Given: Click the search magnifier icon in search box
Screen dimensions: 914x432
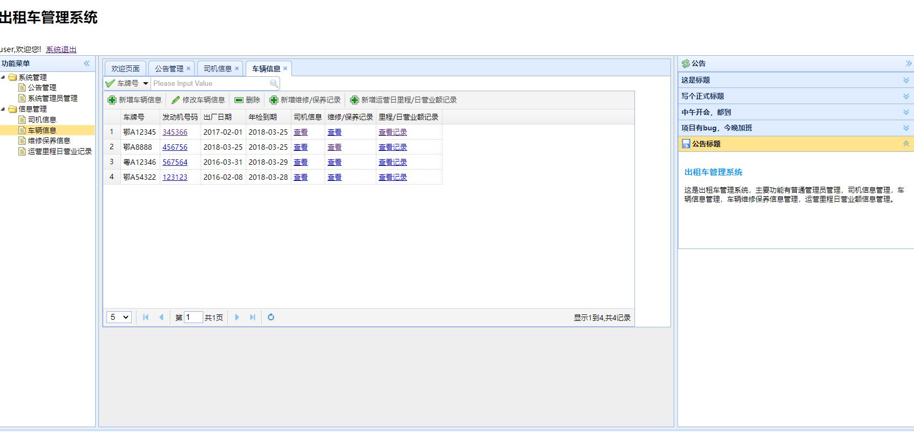Looking at the screenshot, I should 274,84.
